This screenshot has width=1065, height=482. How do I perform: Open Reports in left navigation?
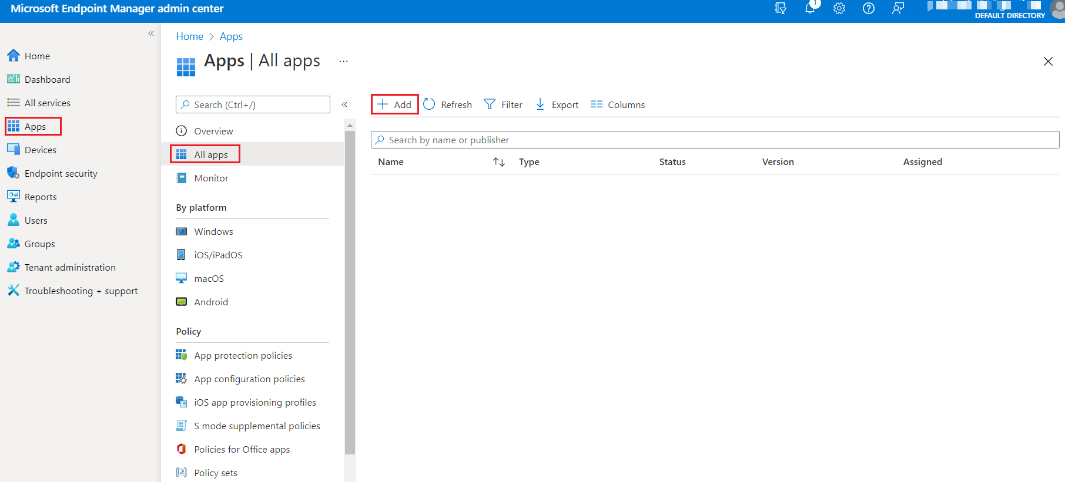pyautogui.click(x=32, y=197)
